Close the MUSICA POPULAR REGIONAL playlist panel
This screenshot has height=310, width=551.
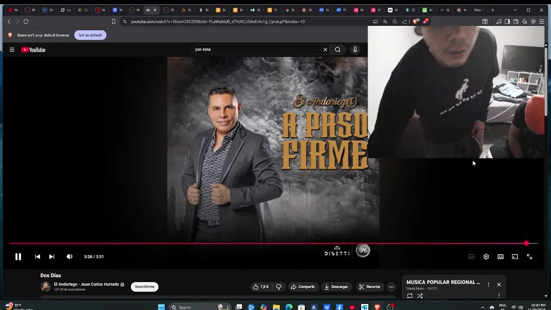pyautogui.click(x=499, y=285)
